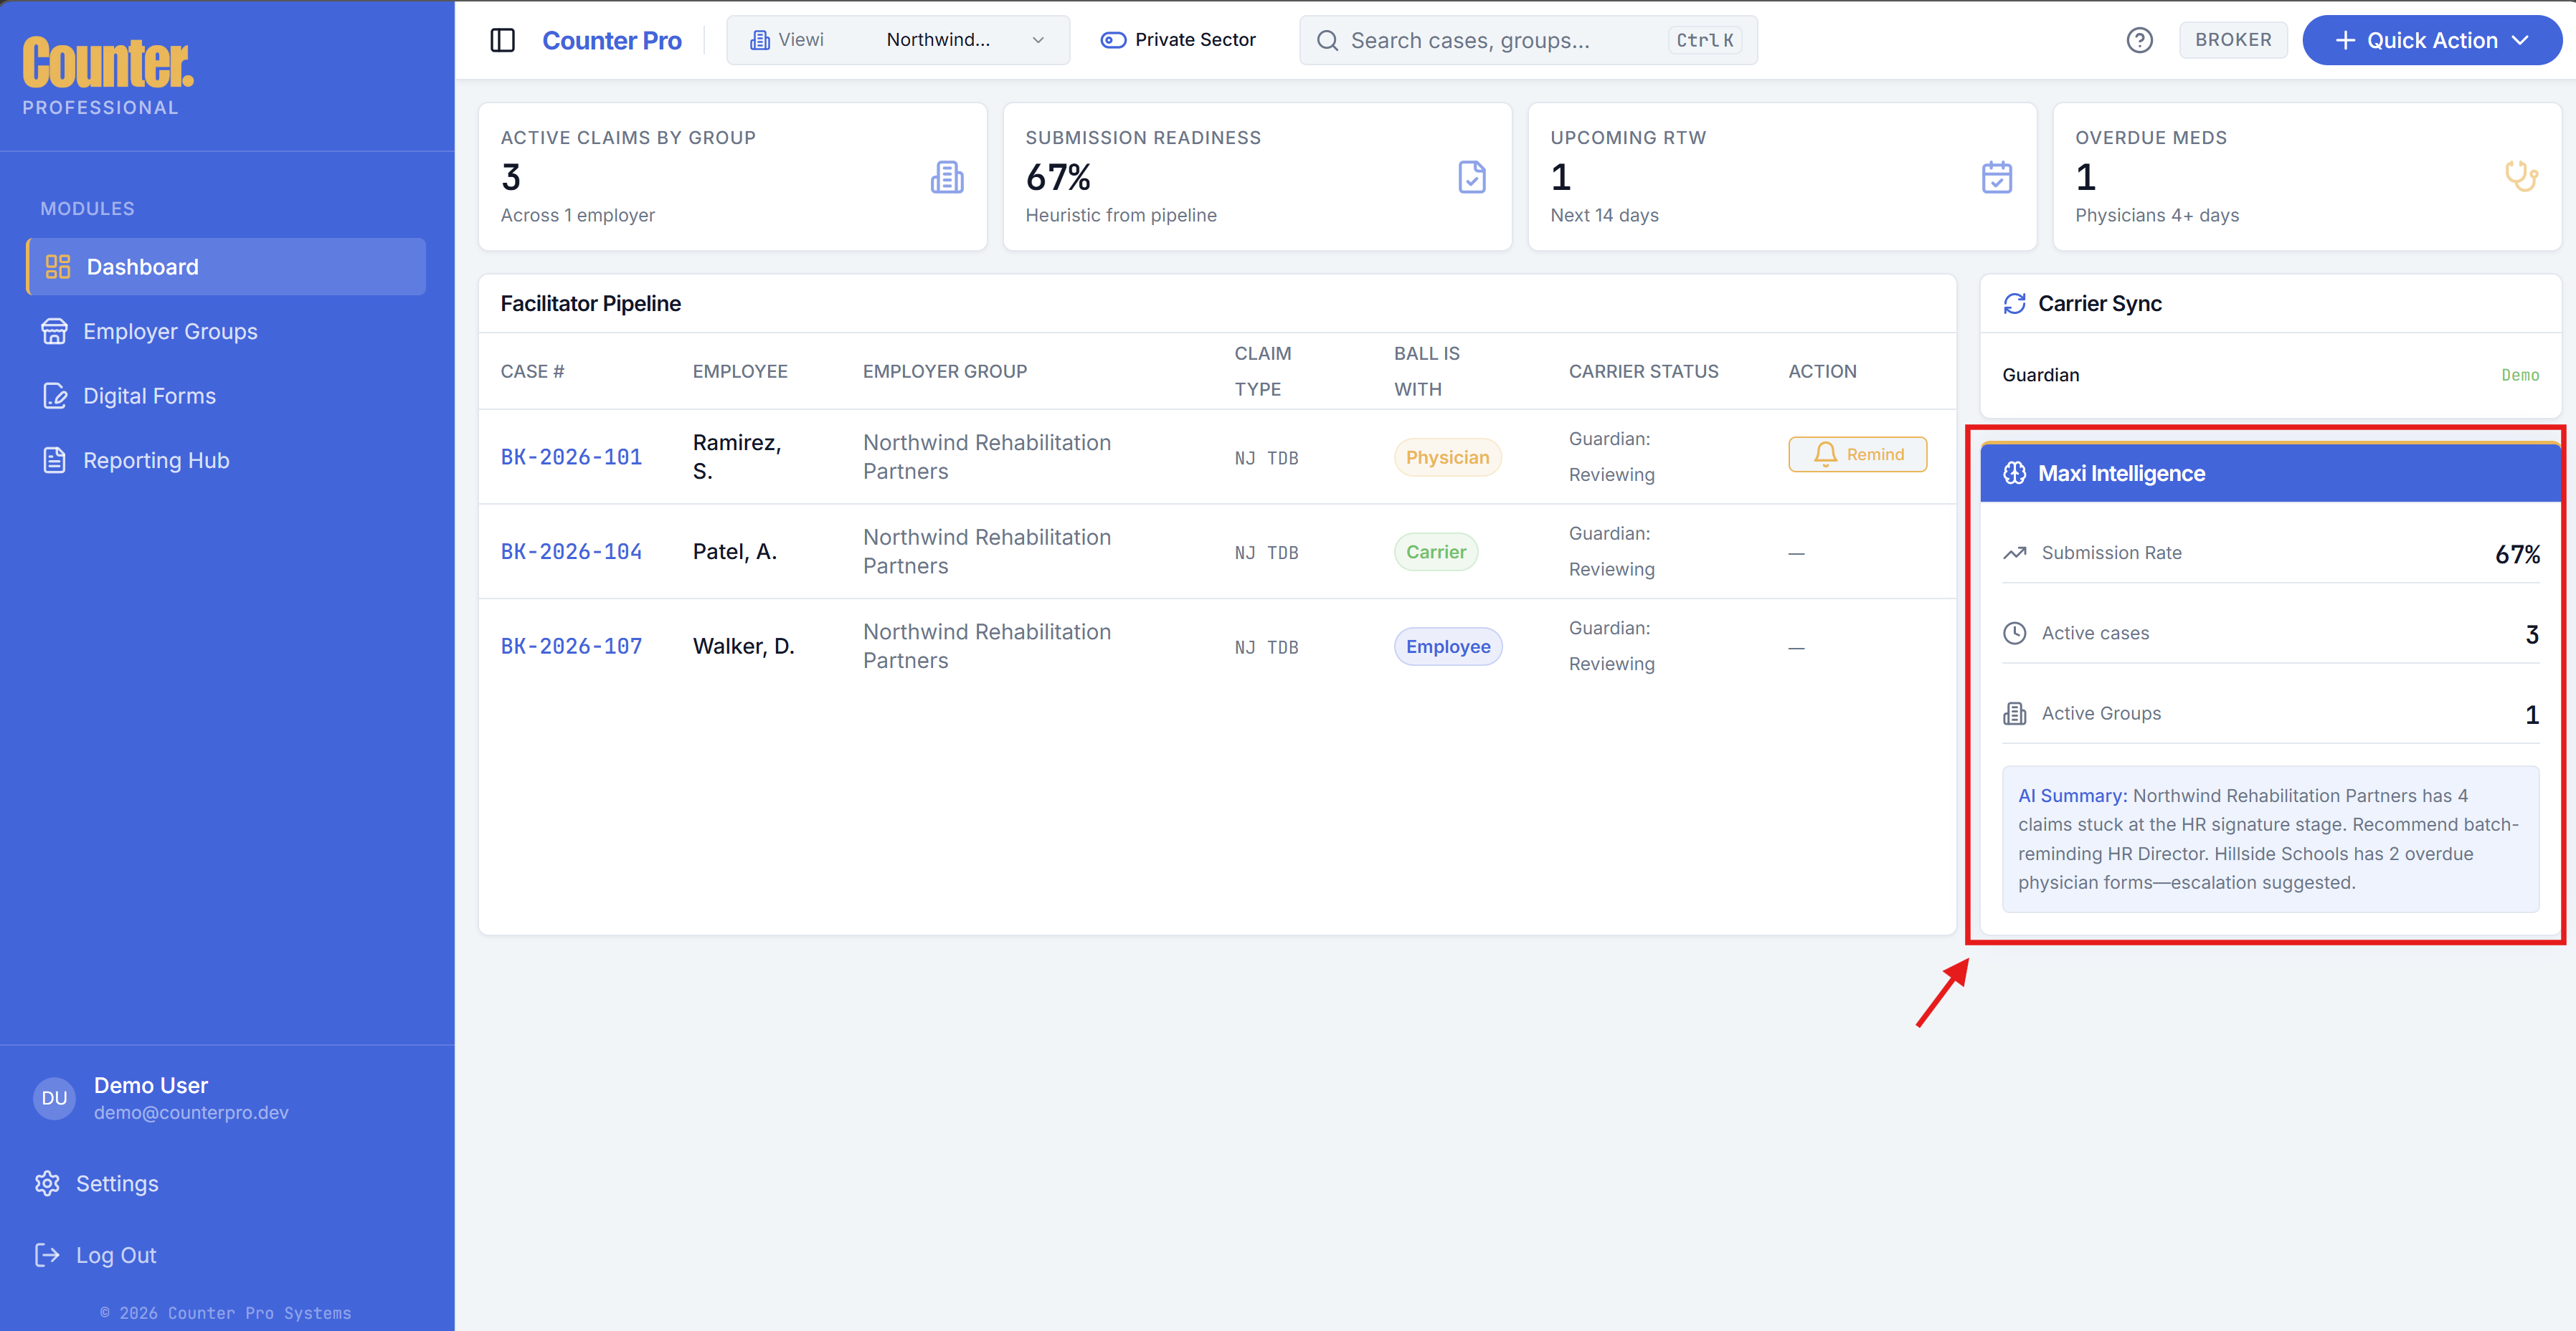The image size is (2576, 1331).
Task: Open the Northwind employer group dropdown
Action: (962, 40)
